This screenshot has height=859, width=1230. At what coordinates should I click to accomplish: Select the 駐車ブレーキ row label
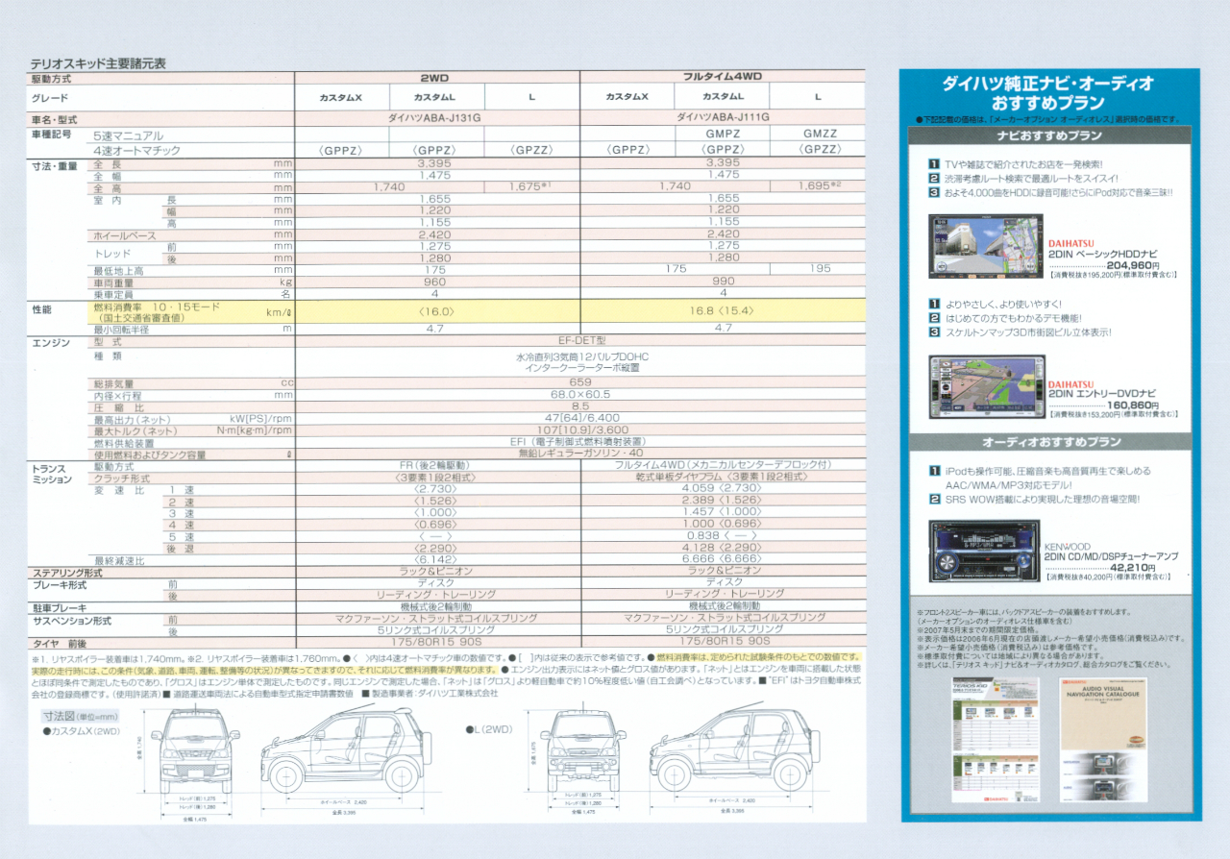point(59,608)
